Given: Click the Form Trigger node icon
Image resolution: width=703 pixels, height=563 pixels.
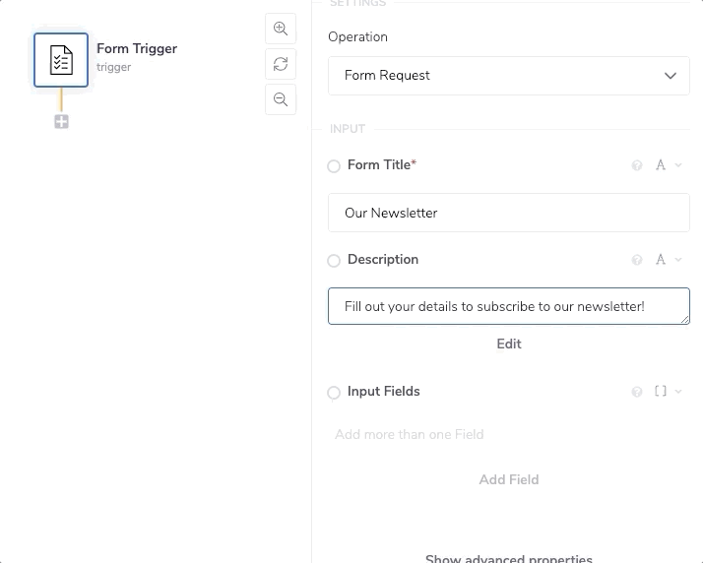Looking at the screenshot, I should click(61, 60).
